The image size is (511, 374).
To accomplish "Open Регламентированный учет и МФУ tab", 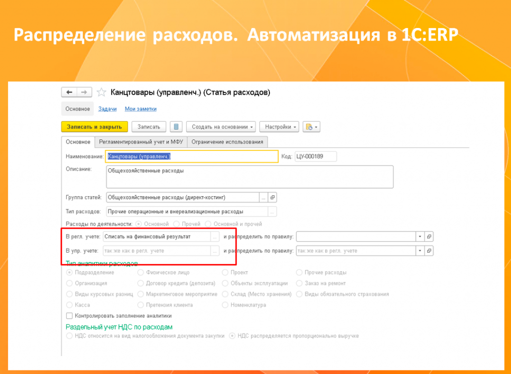I will click(141, 142).
